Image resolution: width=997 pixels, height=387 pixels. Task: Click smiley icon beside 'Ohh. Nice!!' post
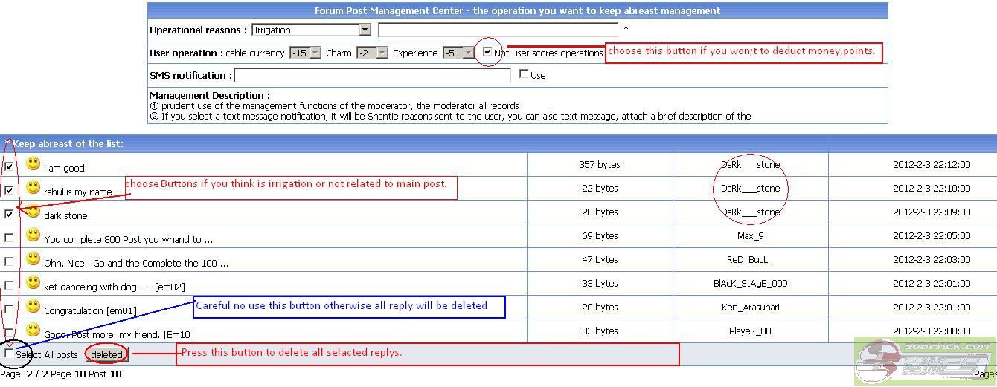(33, 258)
